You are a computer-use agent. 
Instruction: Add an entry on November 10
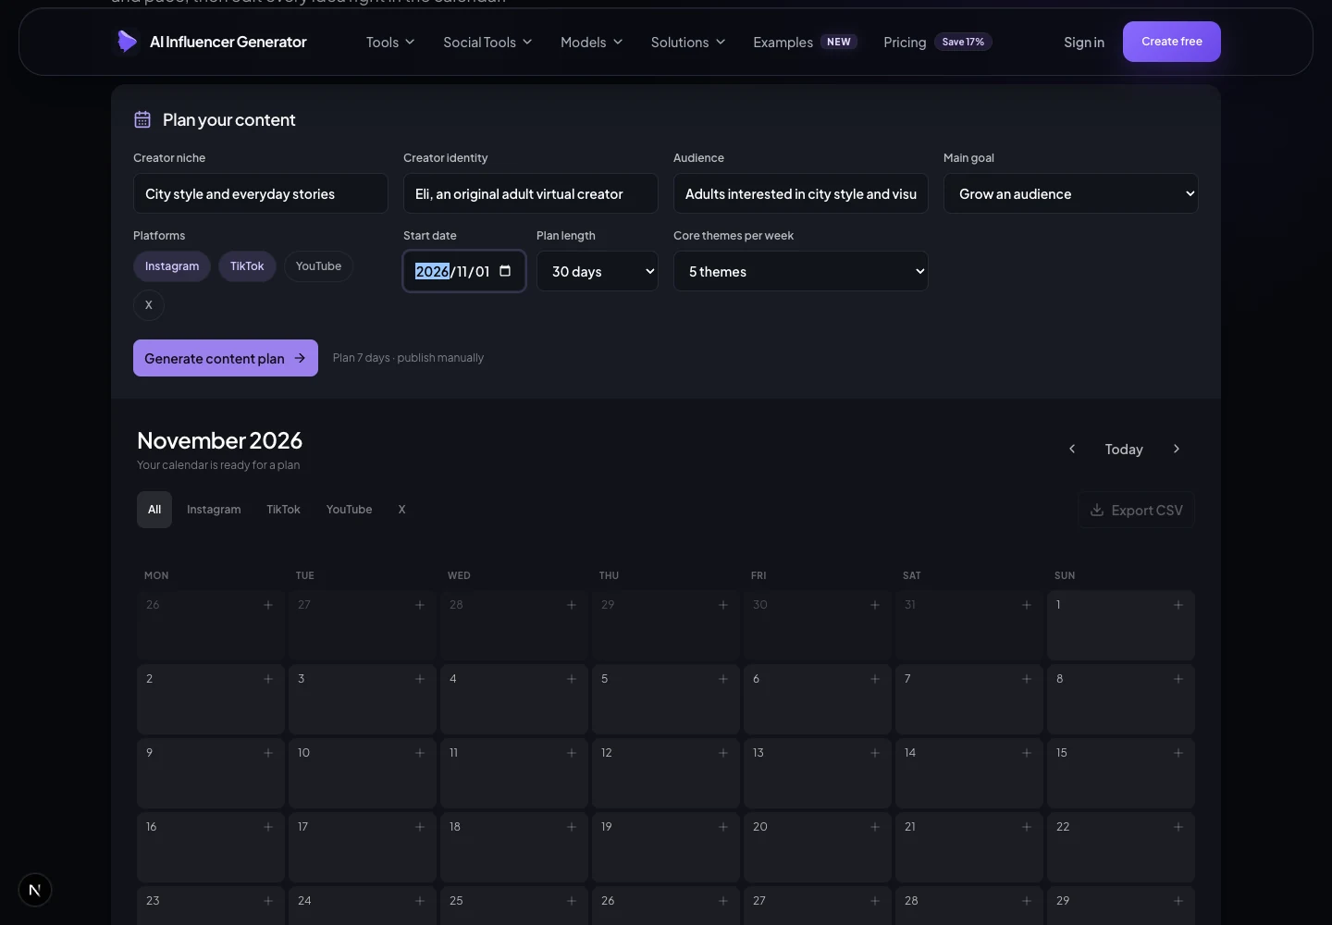[420, 753]
